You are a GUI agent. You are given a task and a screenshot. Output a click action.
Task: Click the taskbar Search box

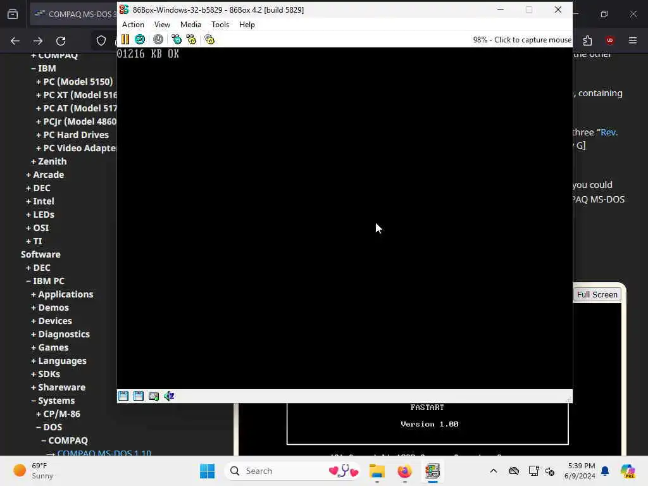pyautogui.click(x=294, y=471)
